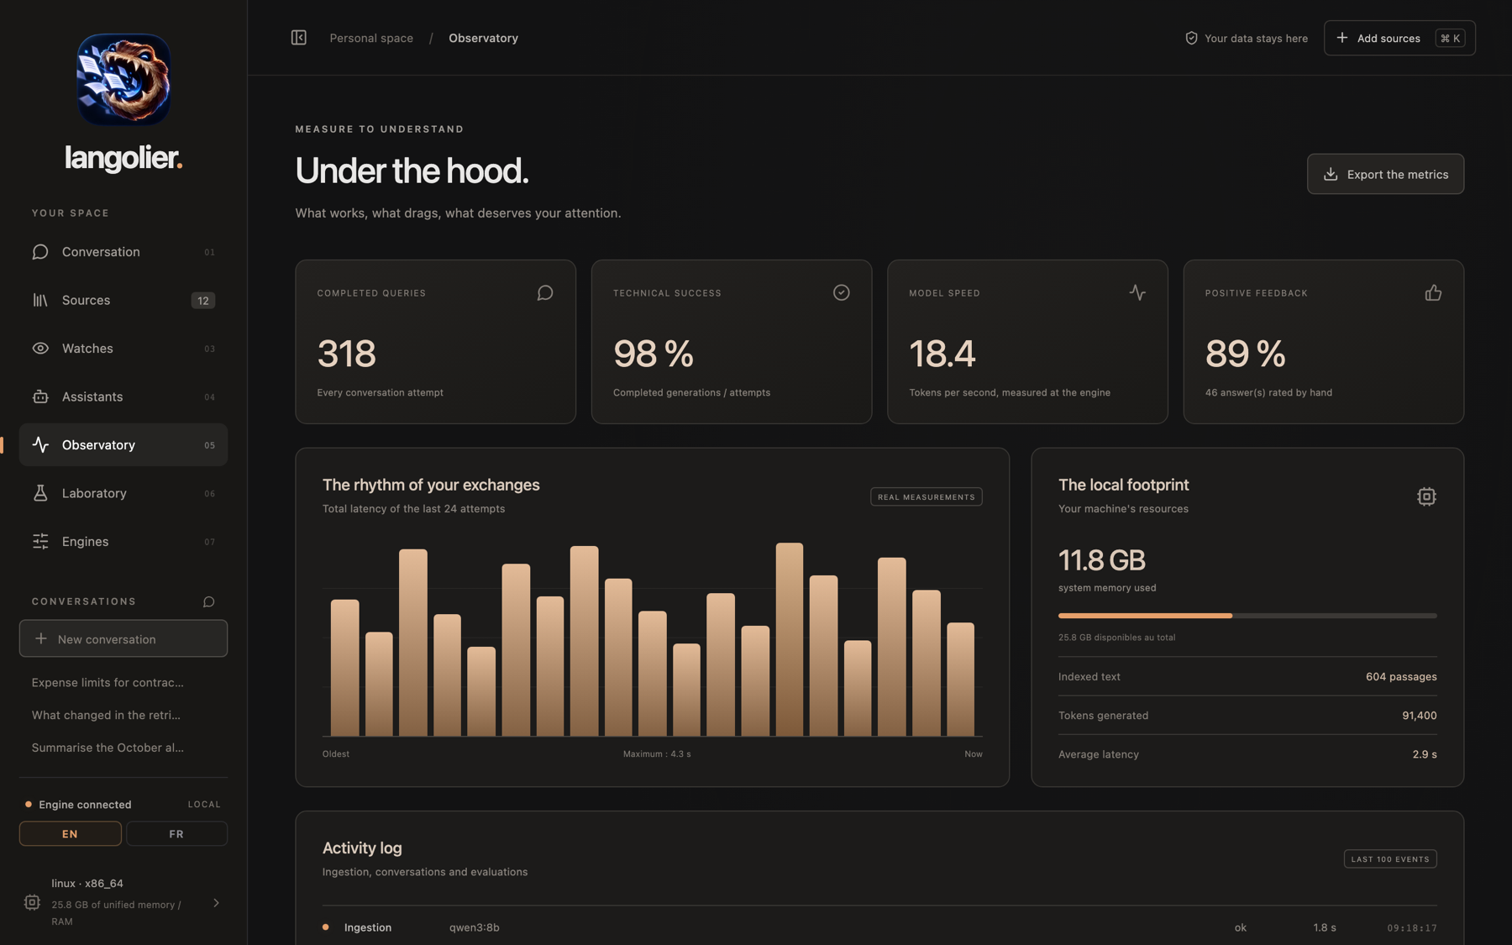
Task: Click the flask icon for Laboratory
Action: coord(40,493)
